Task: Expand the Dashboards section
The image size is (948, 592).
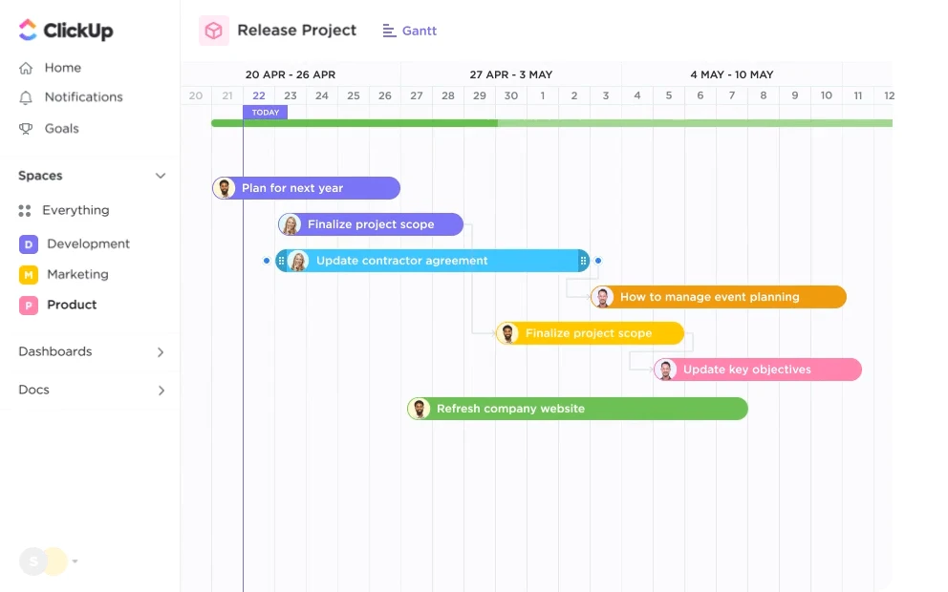Action: [x=162, y=351]
